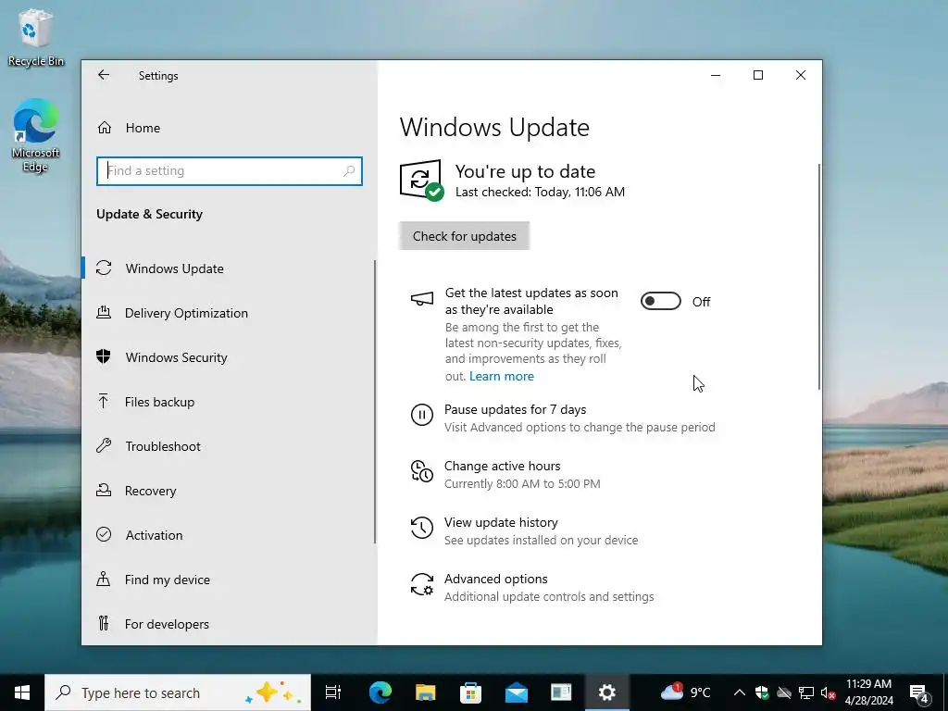Click the Files backup upload arrow icon
Viewport: 948px width, 711px height.
tap(104, 402)
